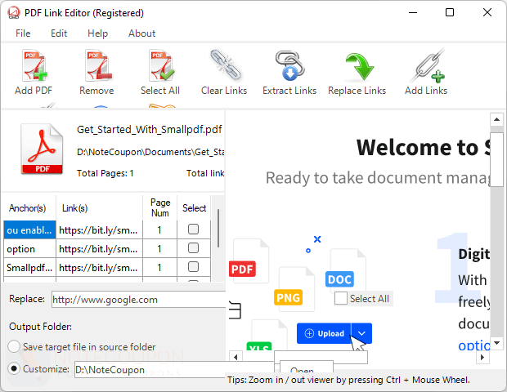Click the Replace Links green arrow icon
507x392 pixels.
360,66
